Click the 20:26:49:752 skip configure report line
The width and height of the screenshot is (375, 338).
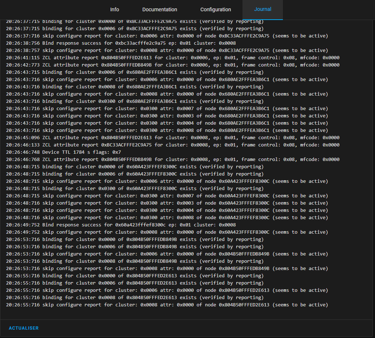167,232
